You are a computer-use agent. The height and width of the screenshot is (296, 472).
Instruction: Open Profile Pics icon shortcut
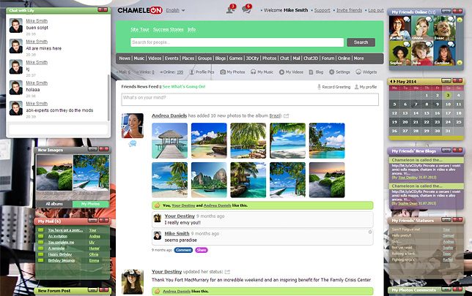point(192,72)
